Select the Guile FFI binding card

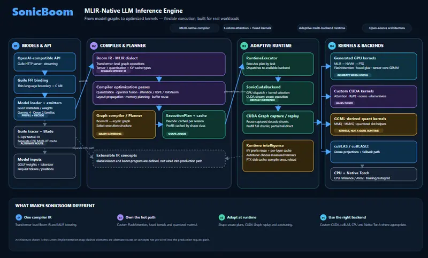[45, 84]
